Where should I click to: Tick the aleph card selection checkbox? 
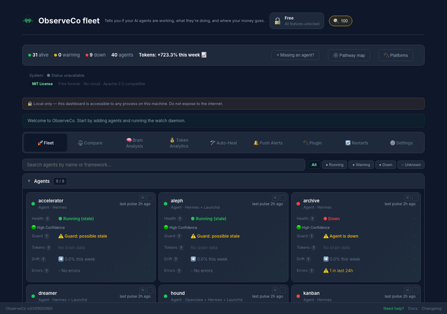[x=283, y=197]
